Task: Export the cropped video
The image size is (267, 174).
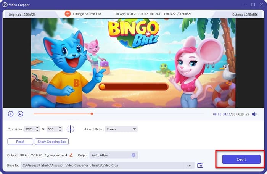Action: tap(241, 159)
